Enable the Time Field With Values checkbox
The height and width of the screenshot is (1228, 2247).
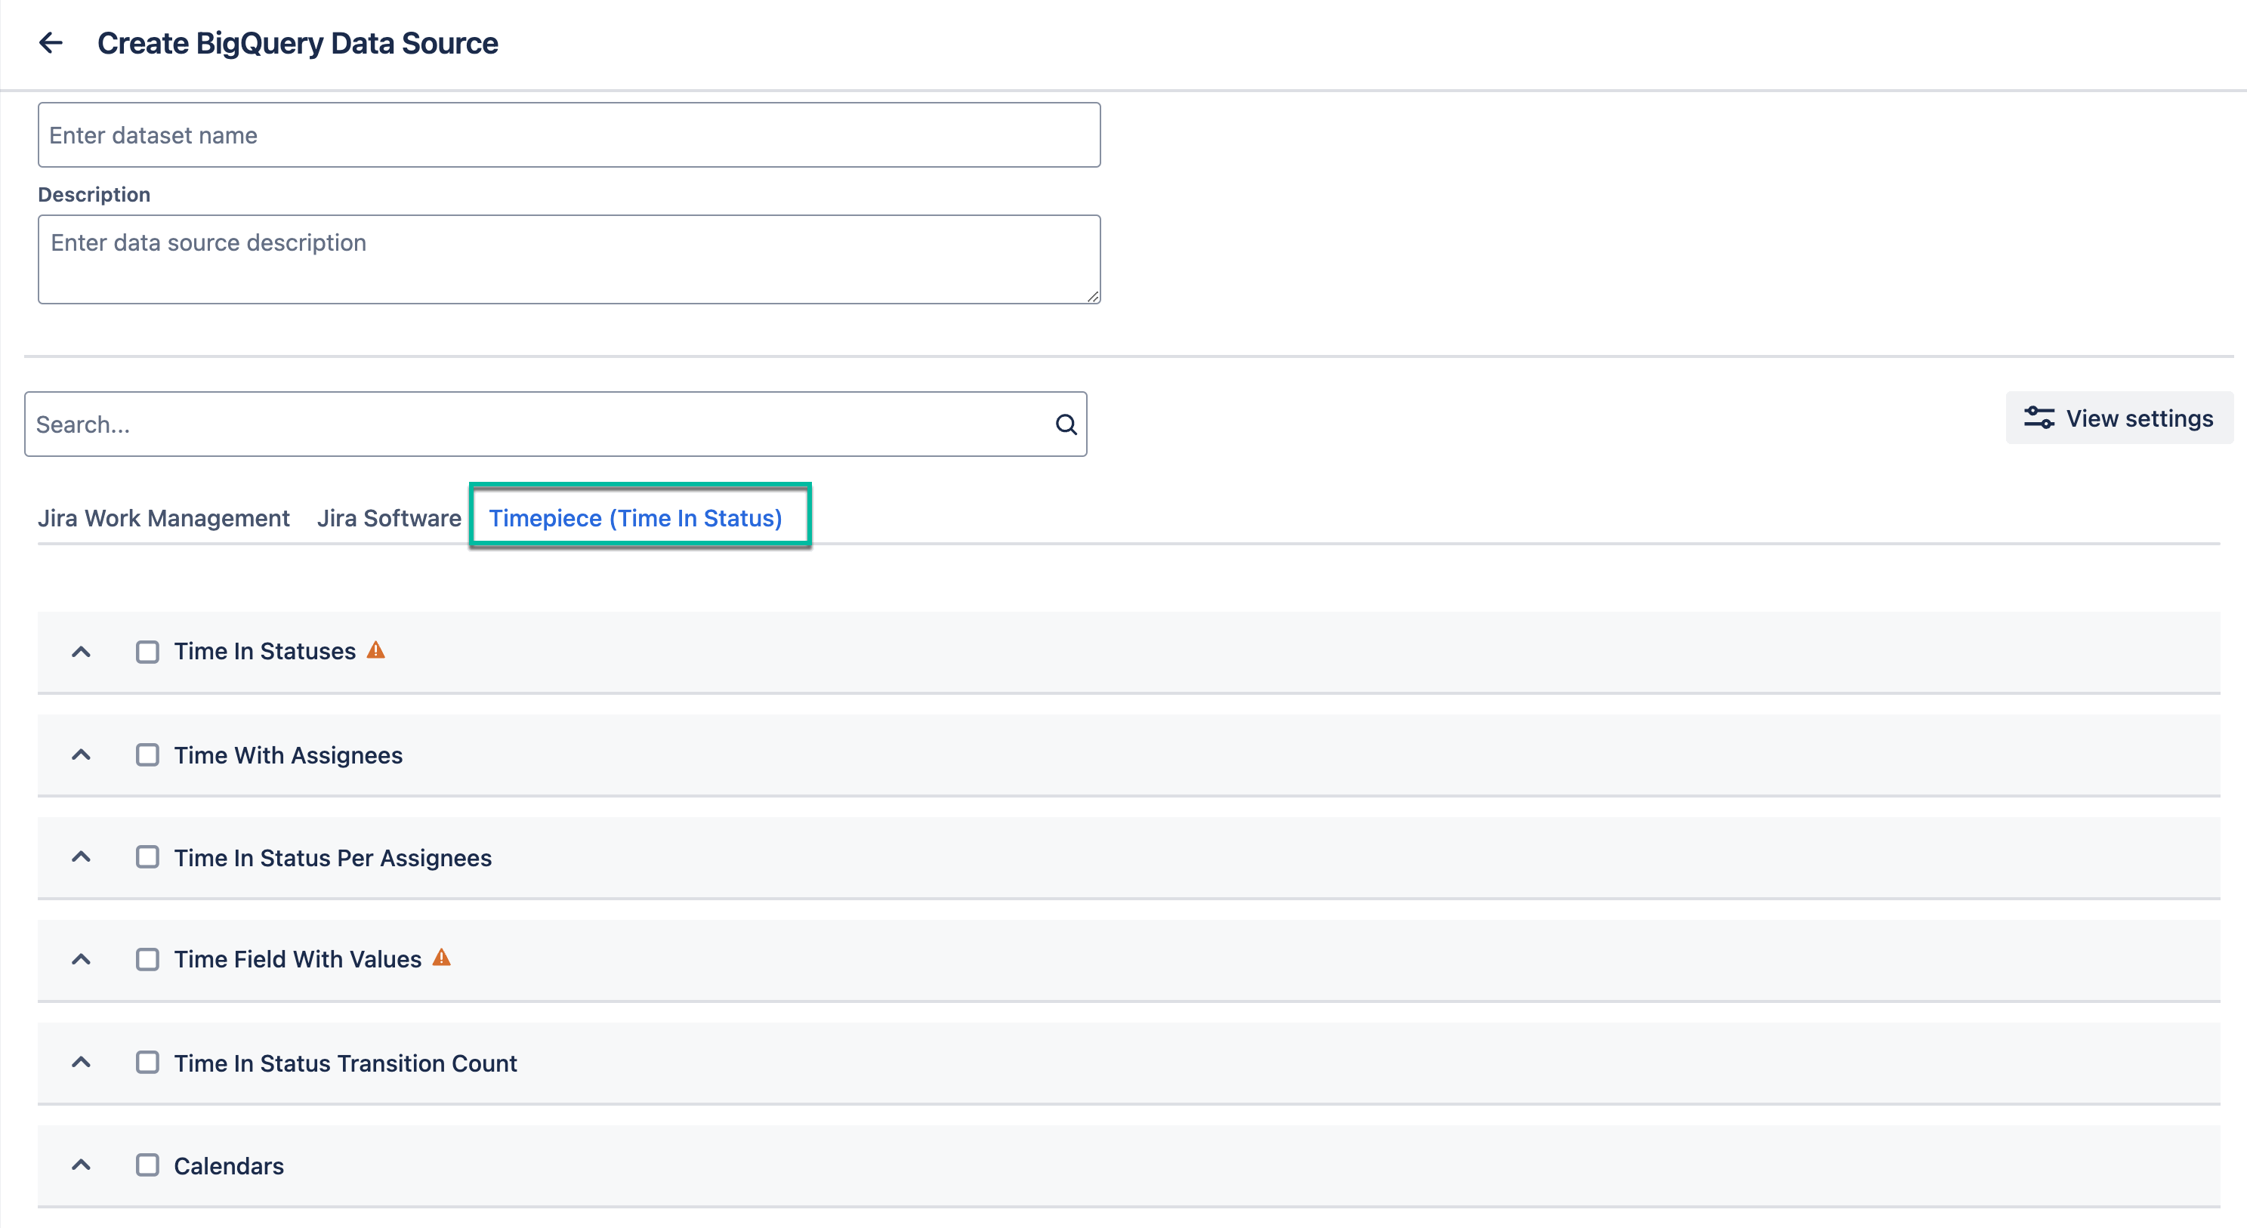tap(147, 958)
